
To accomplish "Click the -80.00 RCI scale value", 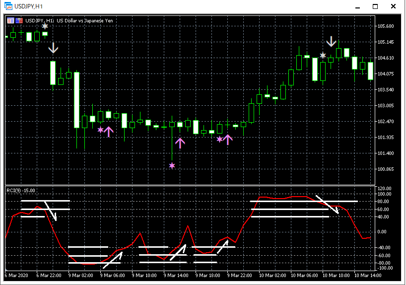I will [x=384, y=263].
